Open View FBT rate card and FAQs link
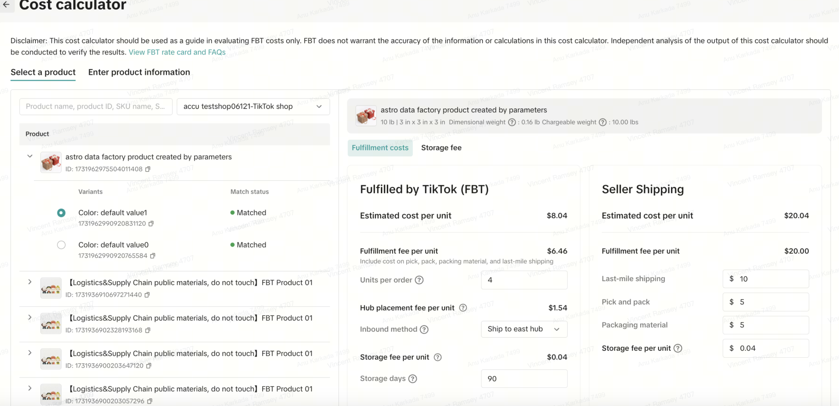This screenshot has height=406, width=839. [177, 52]
